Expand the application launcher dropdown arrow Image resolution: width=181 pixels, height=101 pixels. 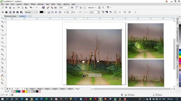point(111,8)
